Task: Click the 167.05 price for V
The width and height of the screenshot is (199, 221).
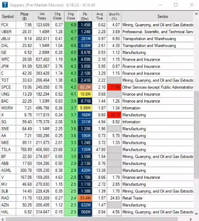Action: [25, 177]
